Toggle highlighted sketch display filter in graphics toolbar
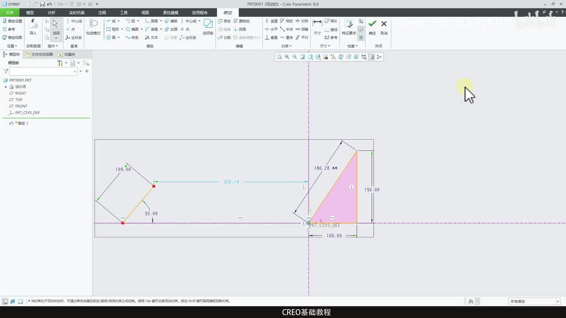Image resolution: width=566 pixels, height=318 pixels. point(371,57)
